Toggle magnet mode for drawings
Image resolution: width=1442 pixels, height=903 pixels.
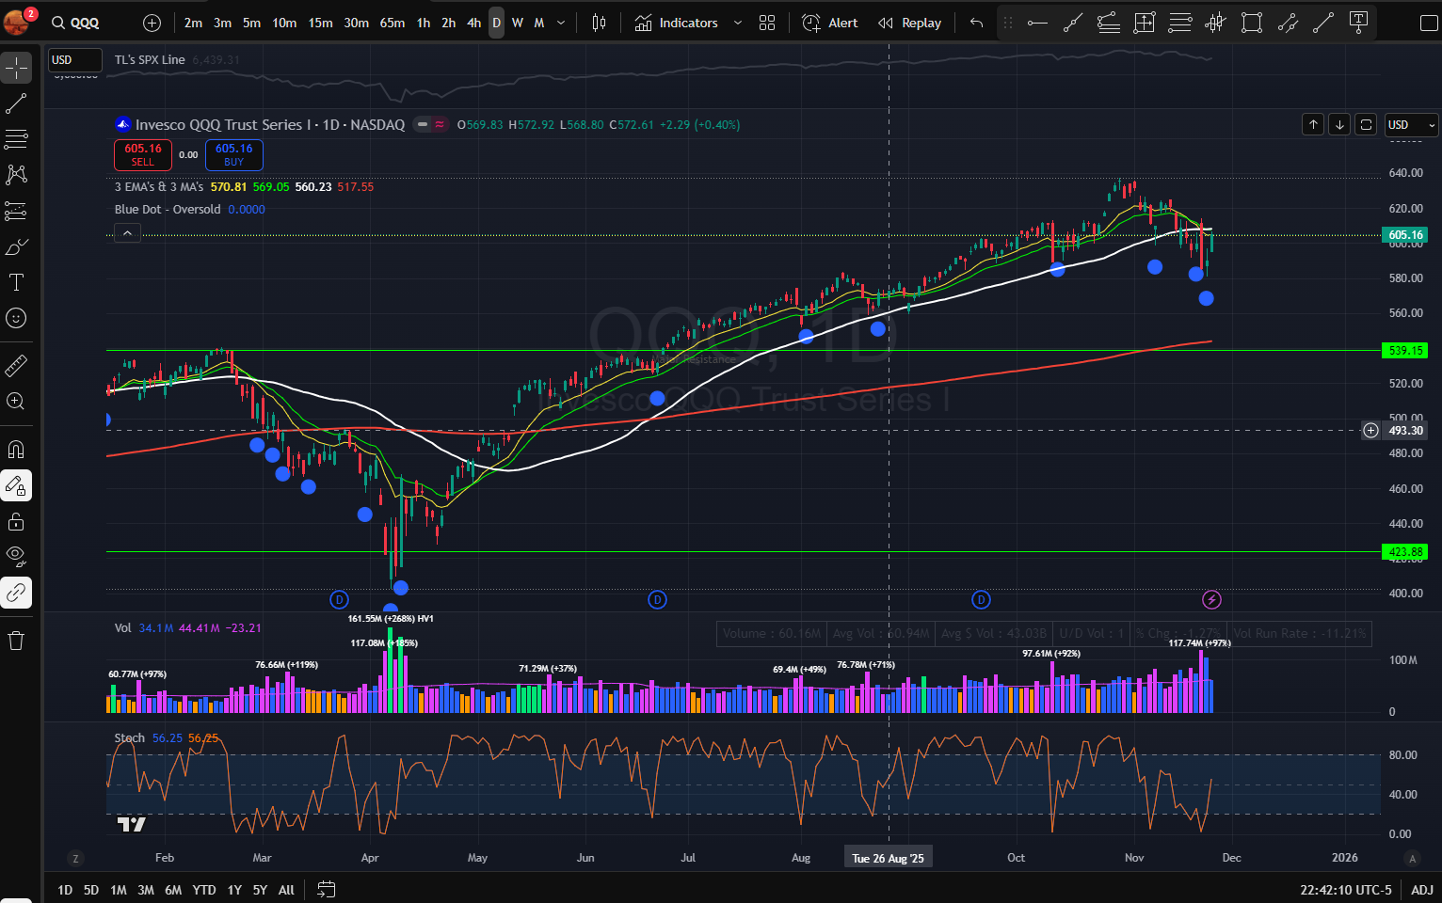point(16,449)
